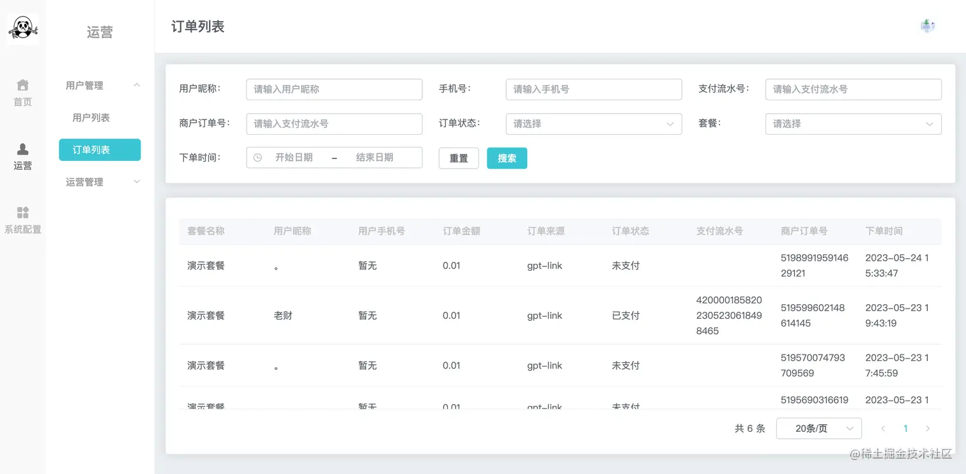966x474 pixels.
Task: Click the user avatar in top right
Action: point(928,27)
